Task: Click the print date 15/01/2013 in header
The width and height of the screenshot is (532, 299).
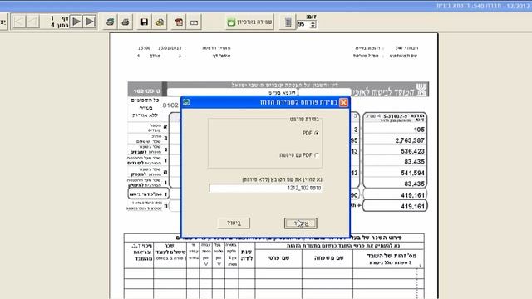Action: 170,48
